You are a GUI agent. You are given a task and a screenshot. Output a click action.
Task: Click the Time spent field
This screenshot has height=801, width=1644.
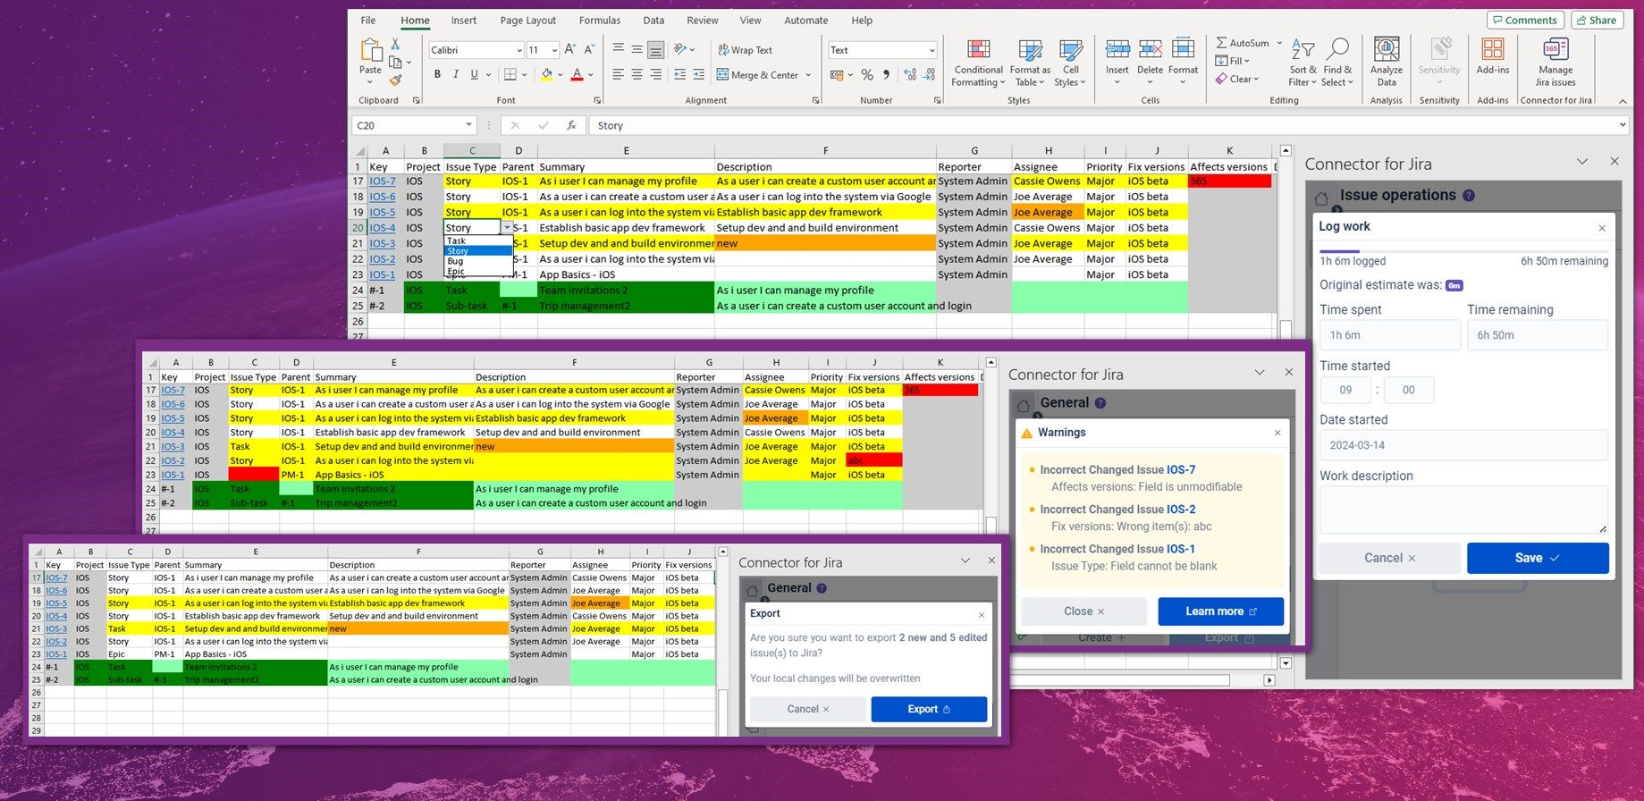(1390, 335)
